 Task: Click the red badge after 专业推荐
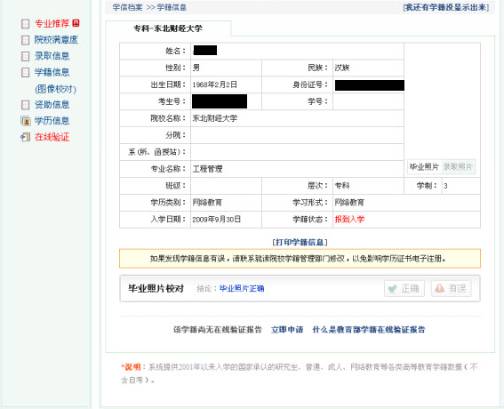(x=76, y=23)
